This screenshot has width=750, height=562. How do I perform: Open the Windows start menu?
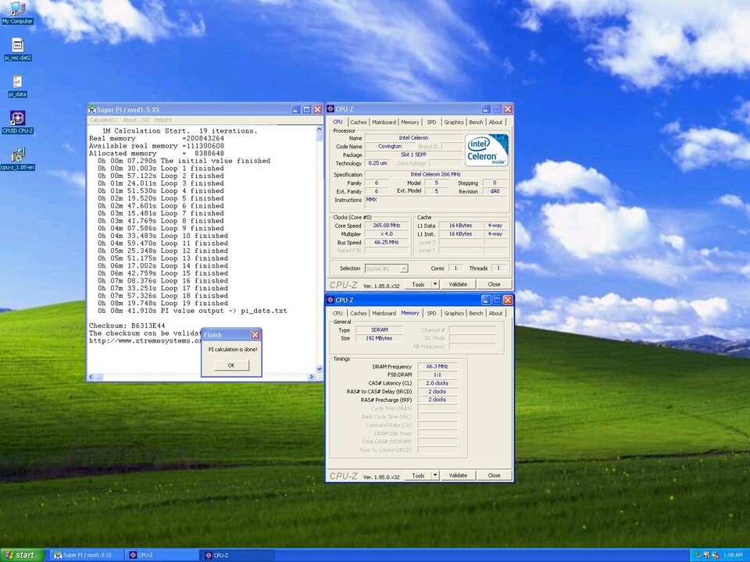pos(22,555)
